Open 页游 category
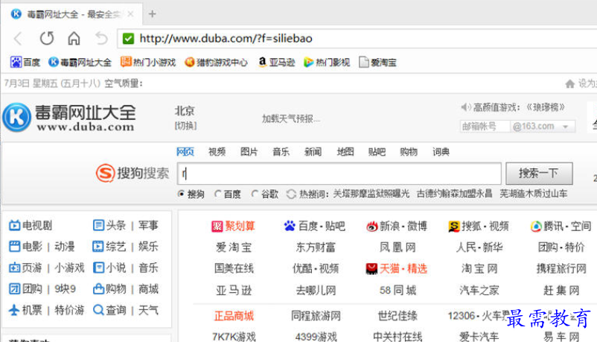 coord(25,267)
